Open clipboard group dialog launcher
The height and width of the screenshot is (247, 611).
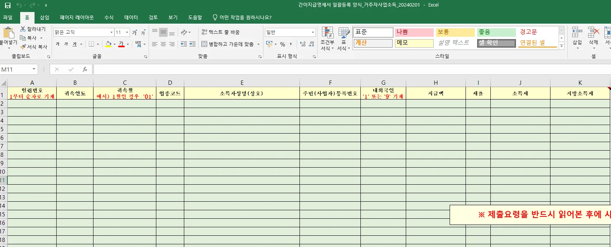[x=49, y=57]
